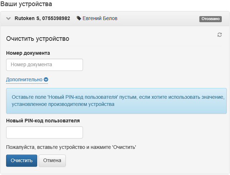230x175 pixels.
Task: Click the Очистить устройство heading
Action: coord(38,39)
